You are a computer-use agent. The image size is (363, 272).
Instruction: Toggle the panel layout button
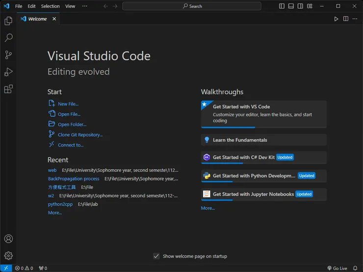(291, 6)
